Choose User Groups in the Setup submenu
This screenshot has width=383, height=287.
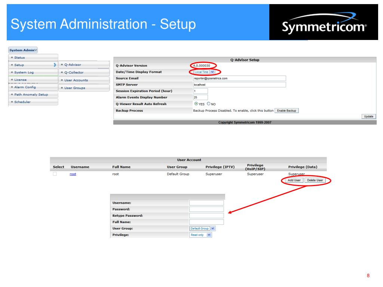click(84, 88)
